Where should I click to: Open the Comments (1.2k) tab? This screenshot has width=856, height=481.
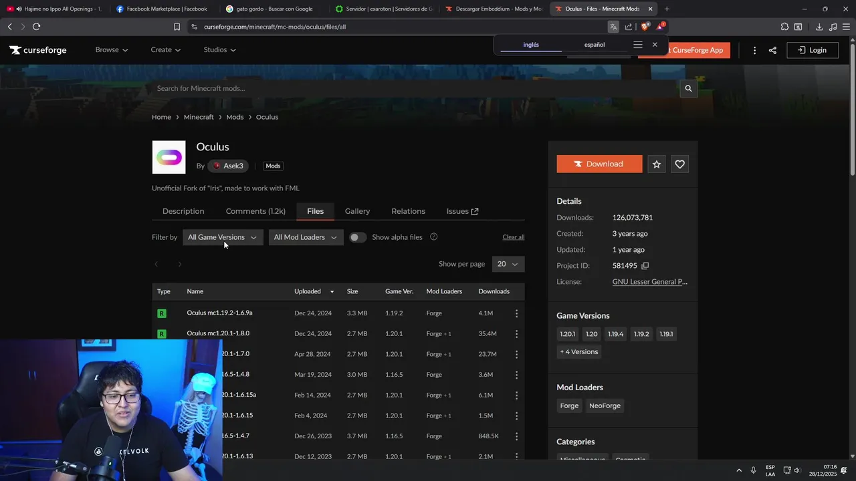(255, 211)
